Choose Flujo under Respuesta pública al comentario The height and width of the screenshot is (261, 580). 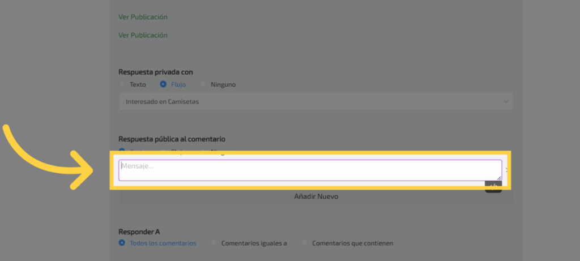[163, 151]
